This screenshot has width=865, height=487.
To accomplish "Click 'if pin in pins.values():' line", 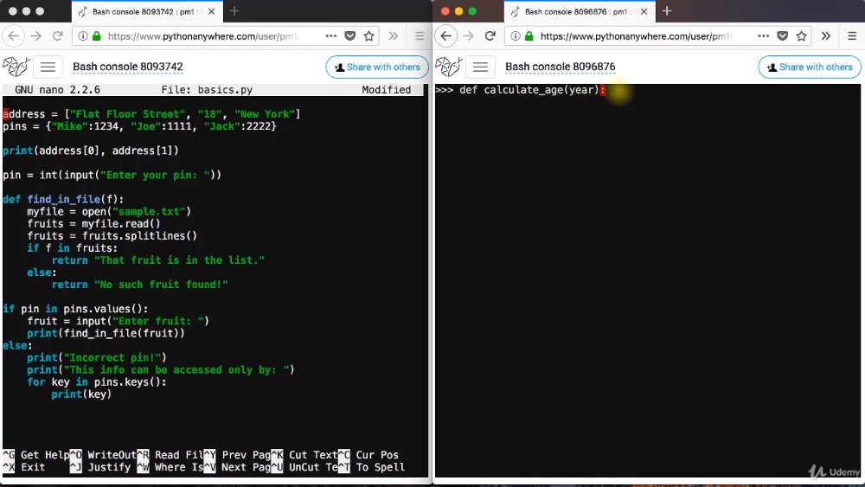I will pos(75,309).
